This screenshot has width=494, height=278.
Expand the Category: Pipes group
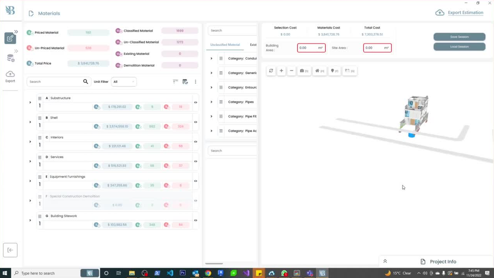[211, 102]
